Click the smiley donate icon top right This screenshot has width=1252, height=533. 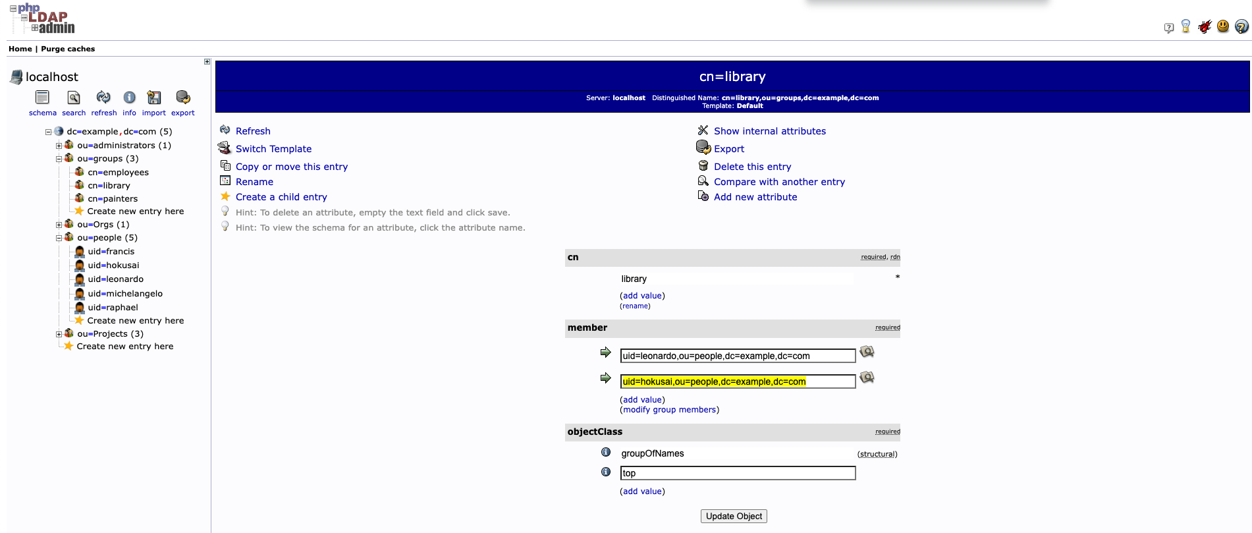[x=1223, y=26]
